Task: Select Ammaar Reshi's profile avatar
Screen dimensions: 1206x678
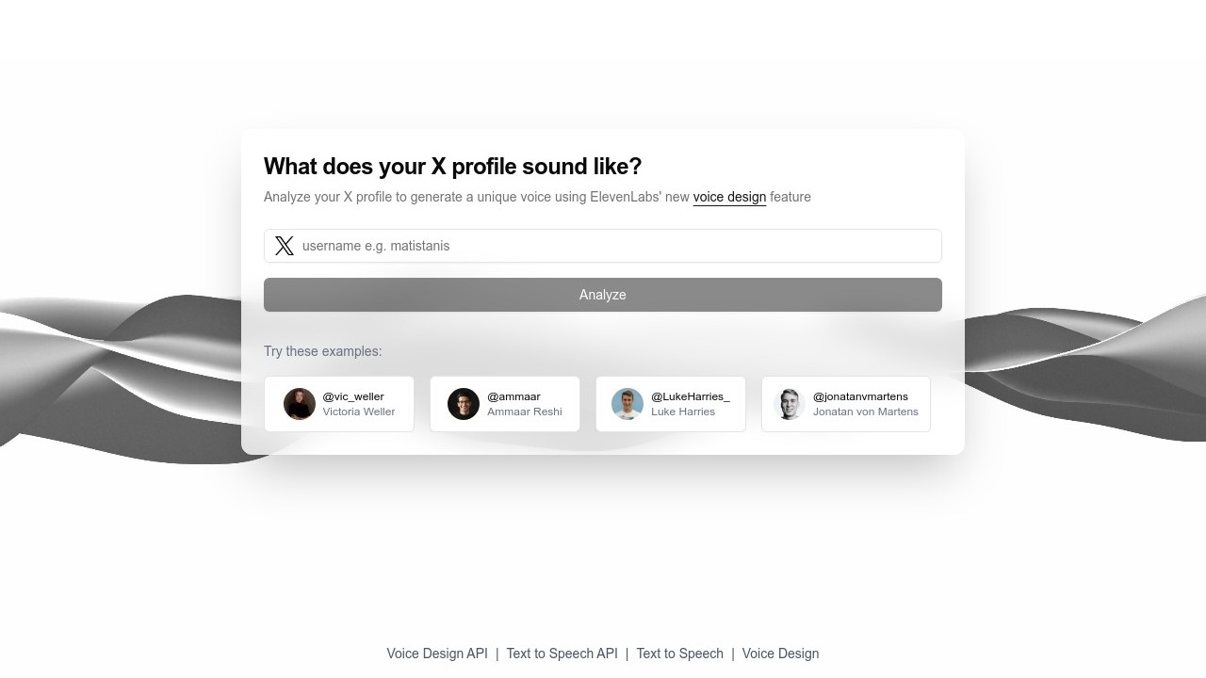Action: click(x=464, y=404)
